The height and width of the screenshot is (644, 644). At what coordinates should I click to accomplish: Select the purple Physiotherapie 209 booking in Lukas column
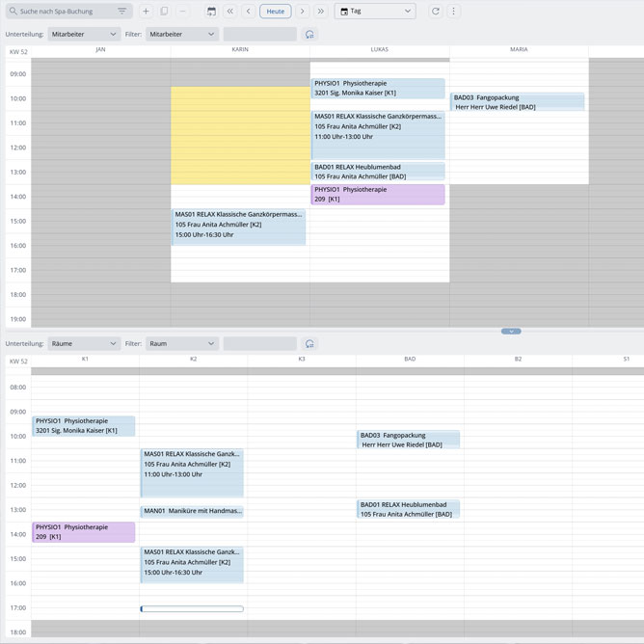click(x=378, y=195)
